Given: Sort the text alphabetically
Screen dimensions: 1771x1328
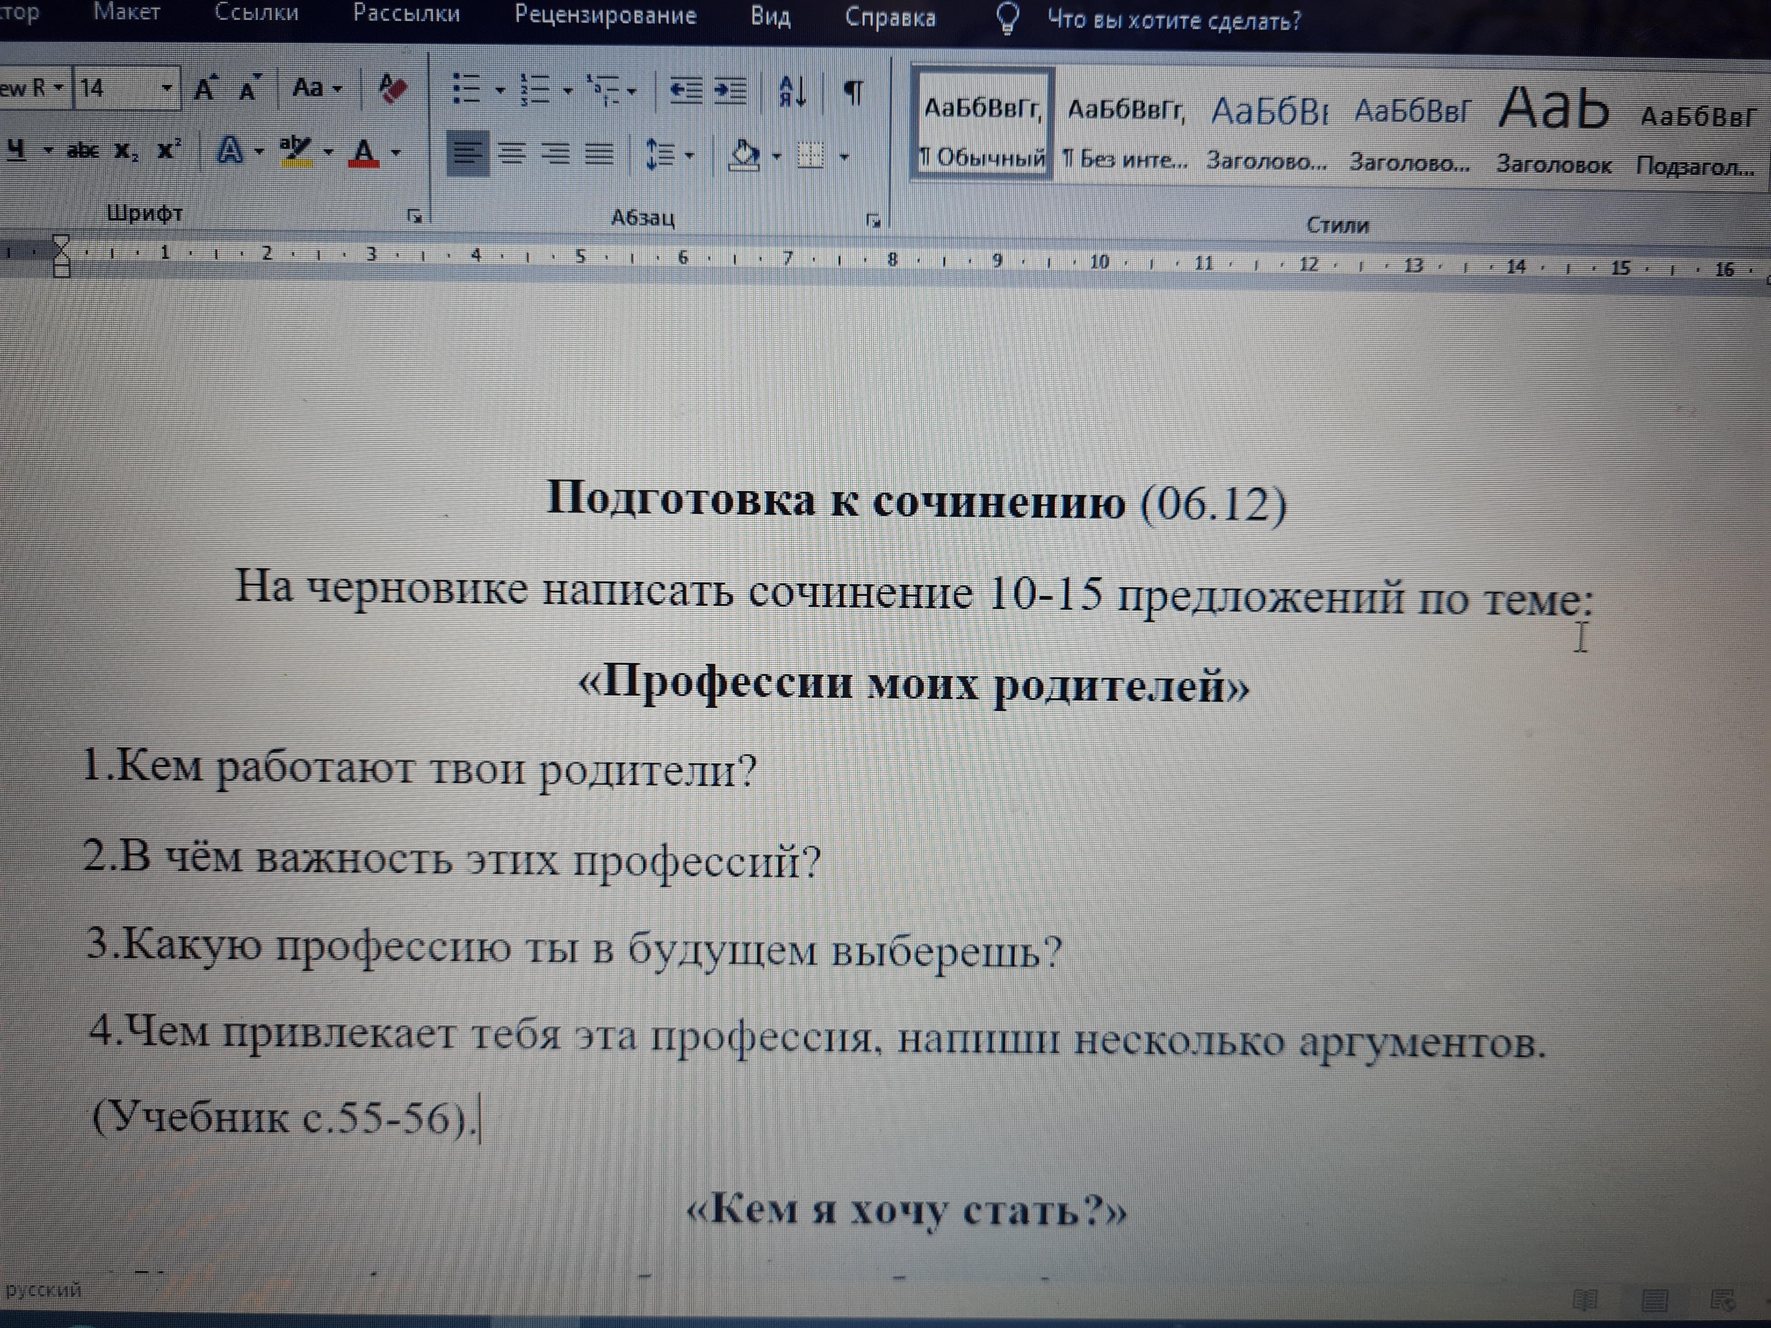Looking at the screenshot, I should pos(791,92).
